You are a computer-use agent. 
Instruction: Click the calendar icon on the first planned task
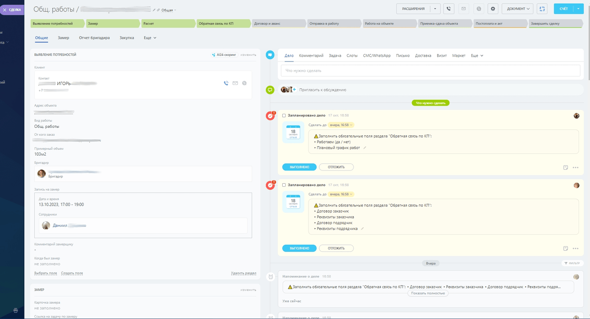[293, 132]
